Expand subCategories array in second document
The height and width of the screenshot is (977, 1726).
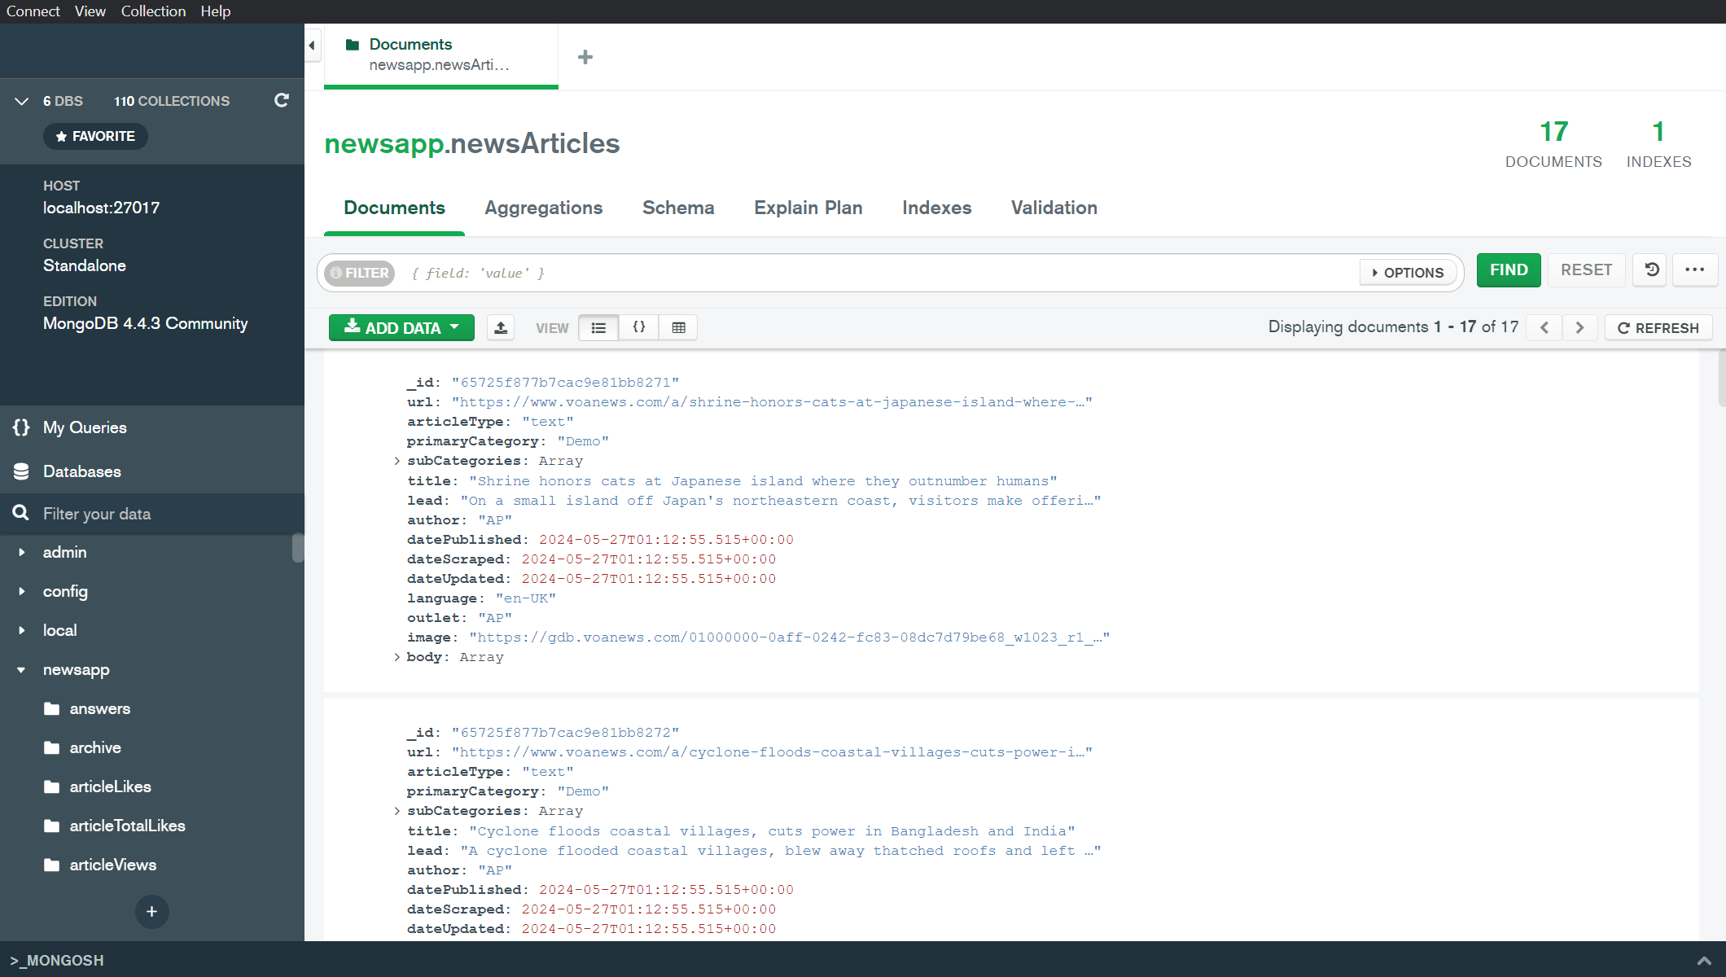click(396, 811)
